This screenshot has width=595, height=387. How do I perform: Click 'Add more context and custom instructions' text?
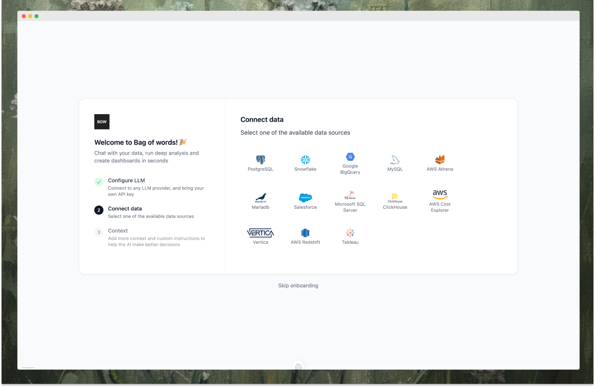[157, 242]
